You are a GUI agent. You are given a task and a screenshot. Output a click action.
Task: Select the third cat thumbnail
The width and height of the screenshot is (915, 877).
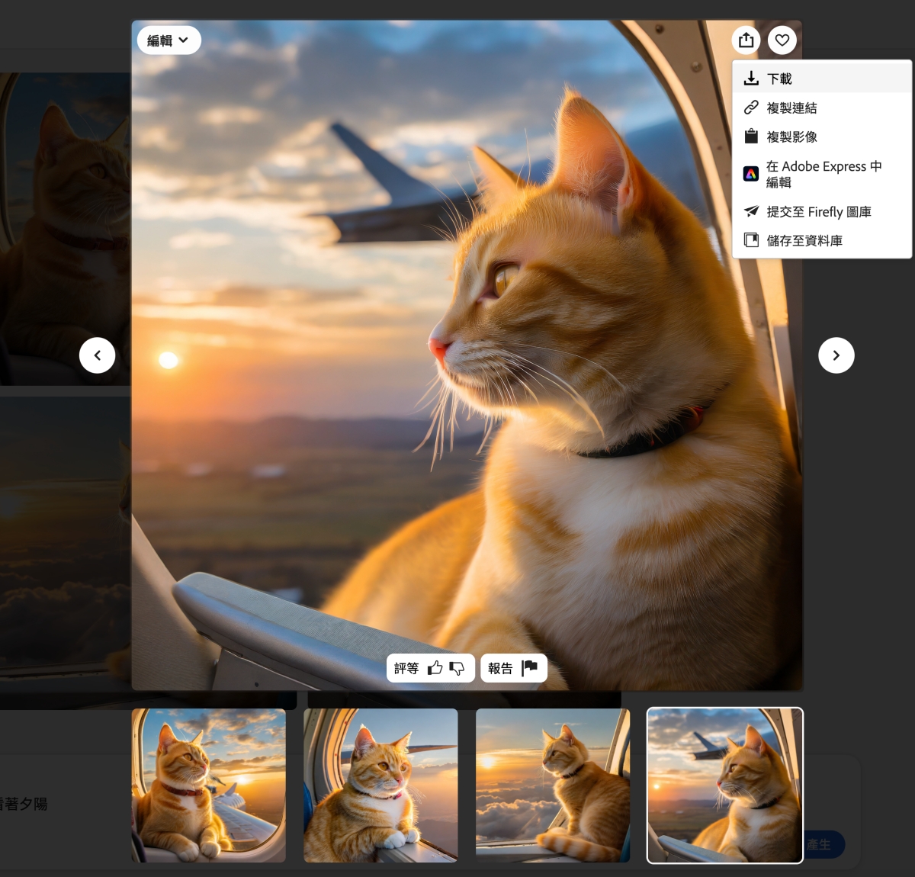pyautogui.click(x=553, y=785)
